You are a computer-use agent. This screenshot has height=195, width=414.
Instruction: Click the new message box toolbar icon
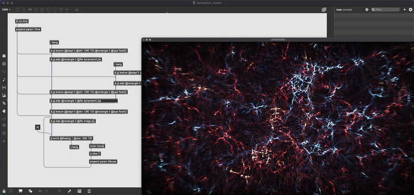click(x=24, y=9)
